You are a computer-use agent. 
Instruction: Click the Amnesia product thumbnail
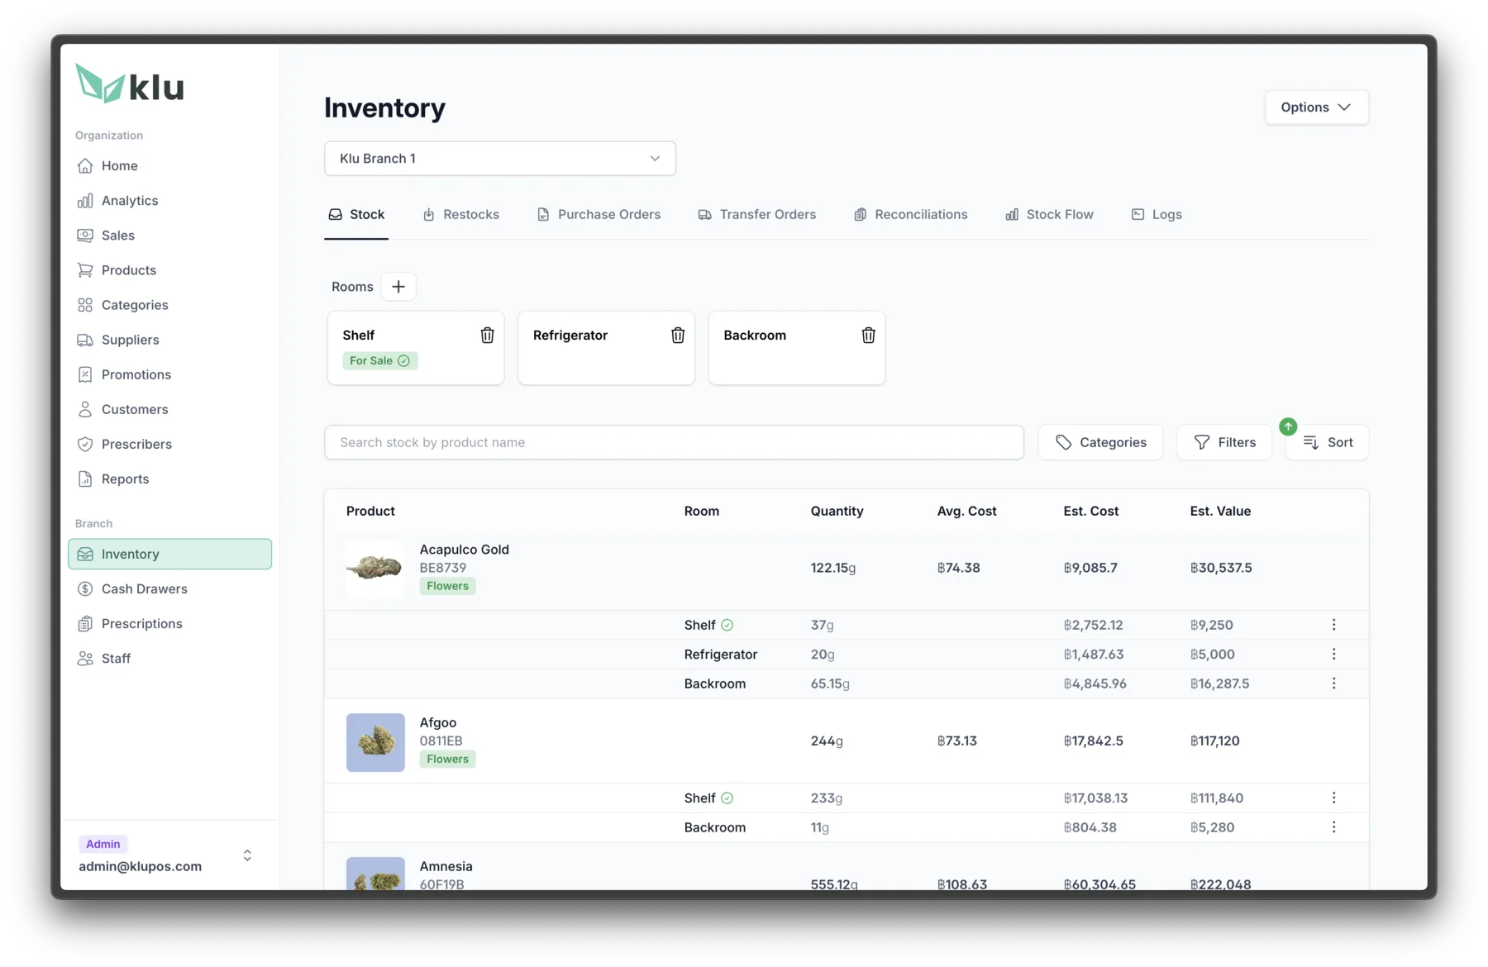[x=375, y=874]
